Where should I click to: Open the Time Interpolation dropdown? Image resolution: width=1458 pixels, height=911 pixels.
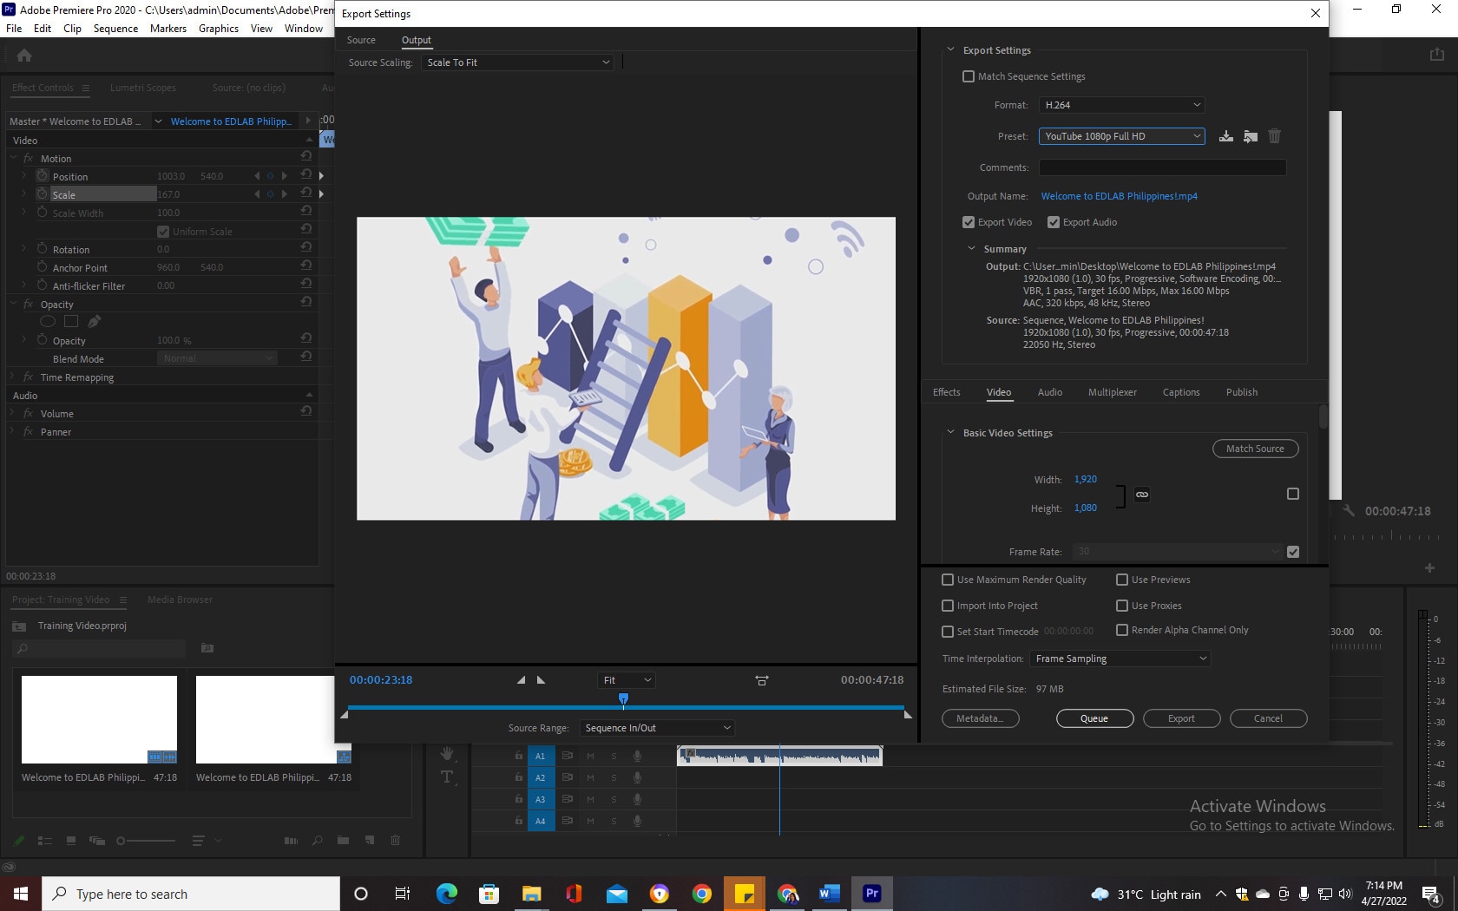pyautogui.click(x=1120, y=659)
